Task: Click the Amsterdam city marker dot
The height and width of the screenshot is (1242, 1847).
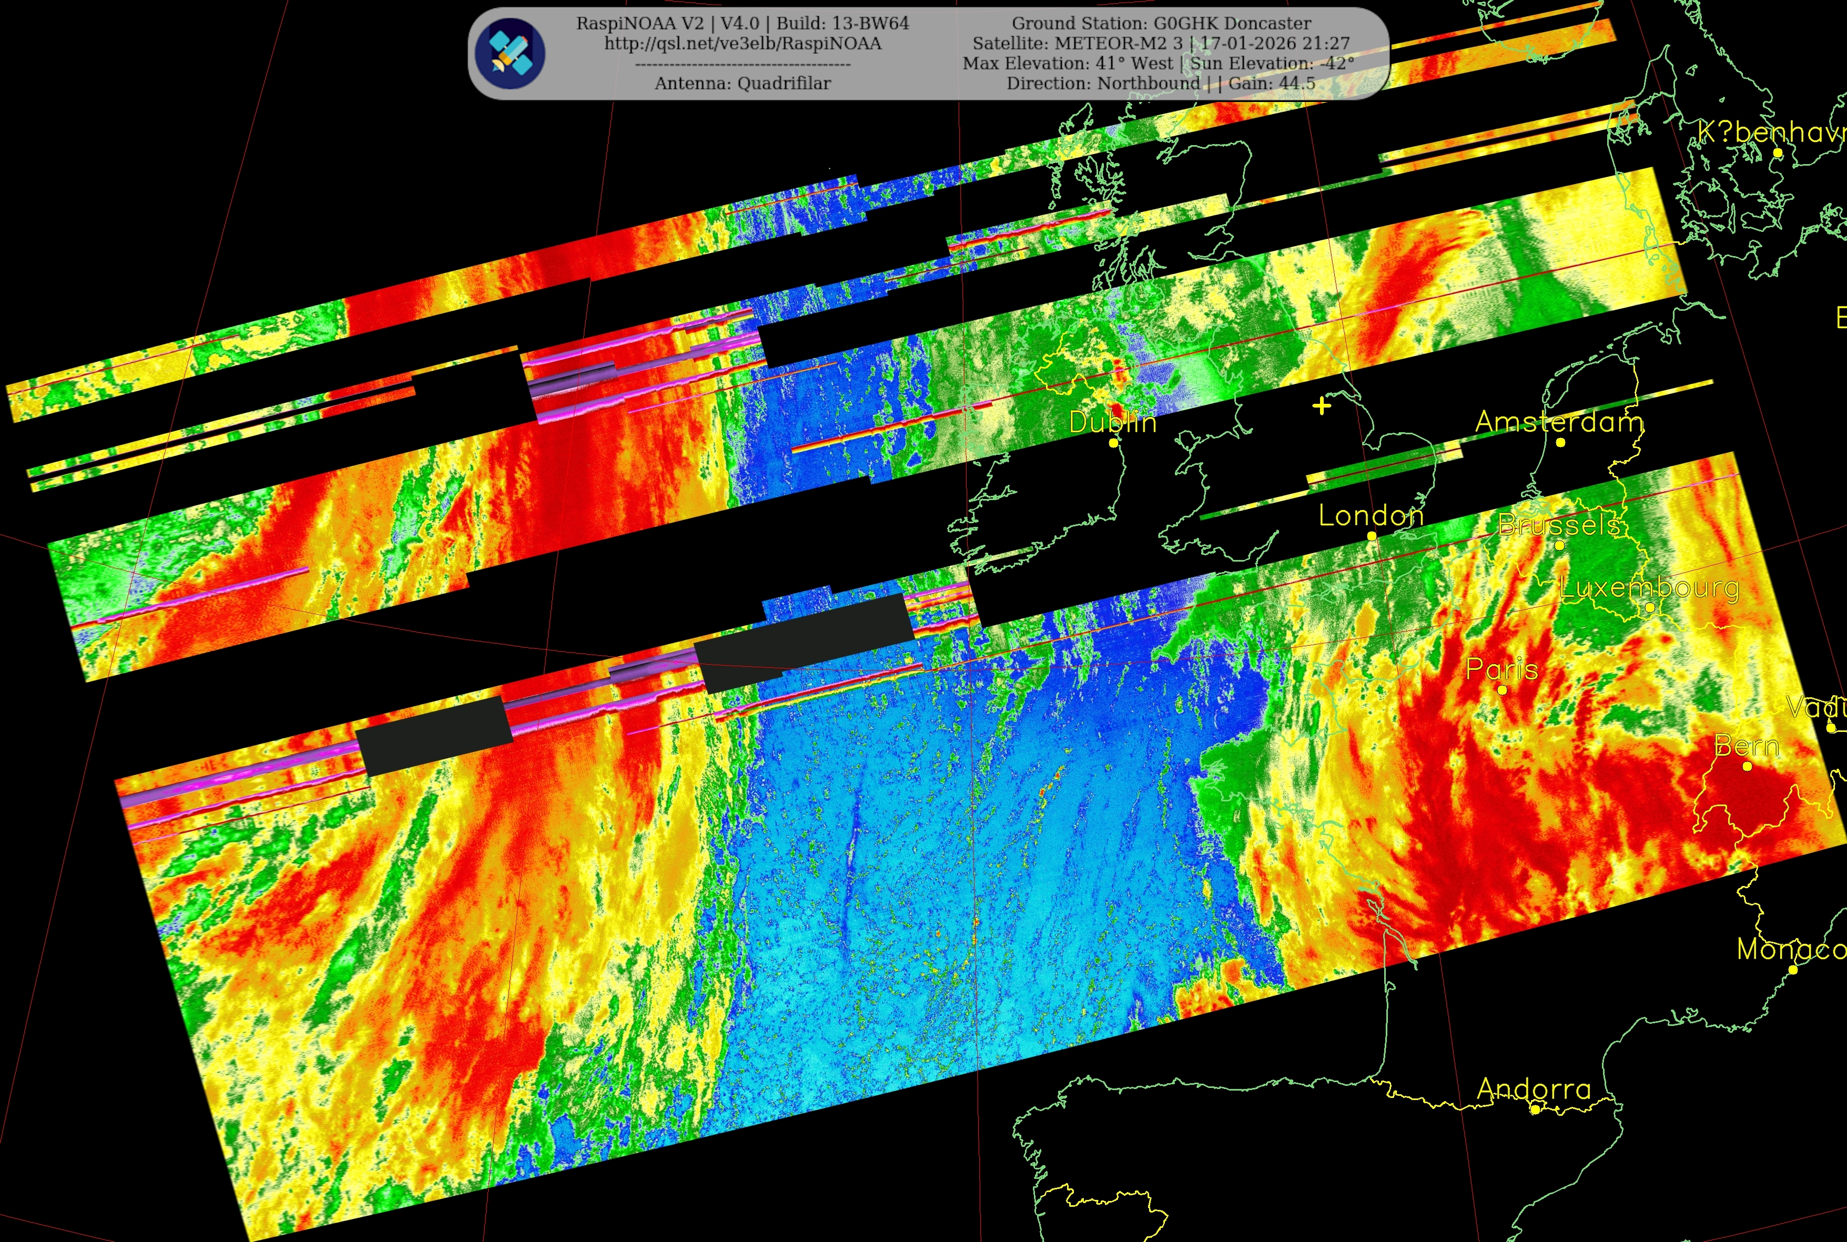Action: (x=1560, y=443)
